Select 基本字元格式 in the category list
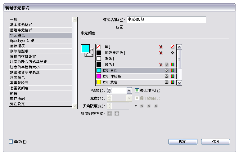 point(21,25)
